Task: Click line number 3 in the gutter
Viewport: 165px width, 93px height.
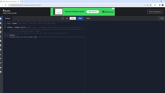Action: coord(5,25)
